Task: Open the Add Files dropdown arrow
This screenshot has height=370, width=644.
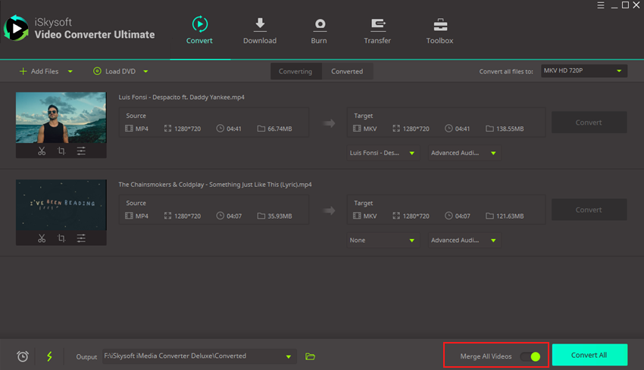Action: [x=70, y=72]
